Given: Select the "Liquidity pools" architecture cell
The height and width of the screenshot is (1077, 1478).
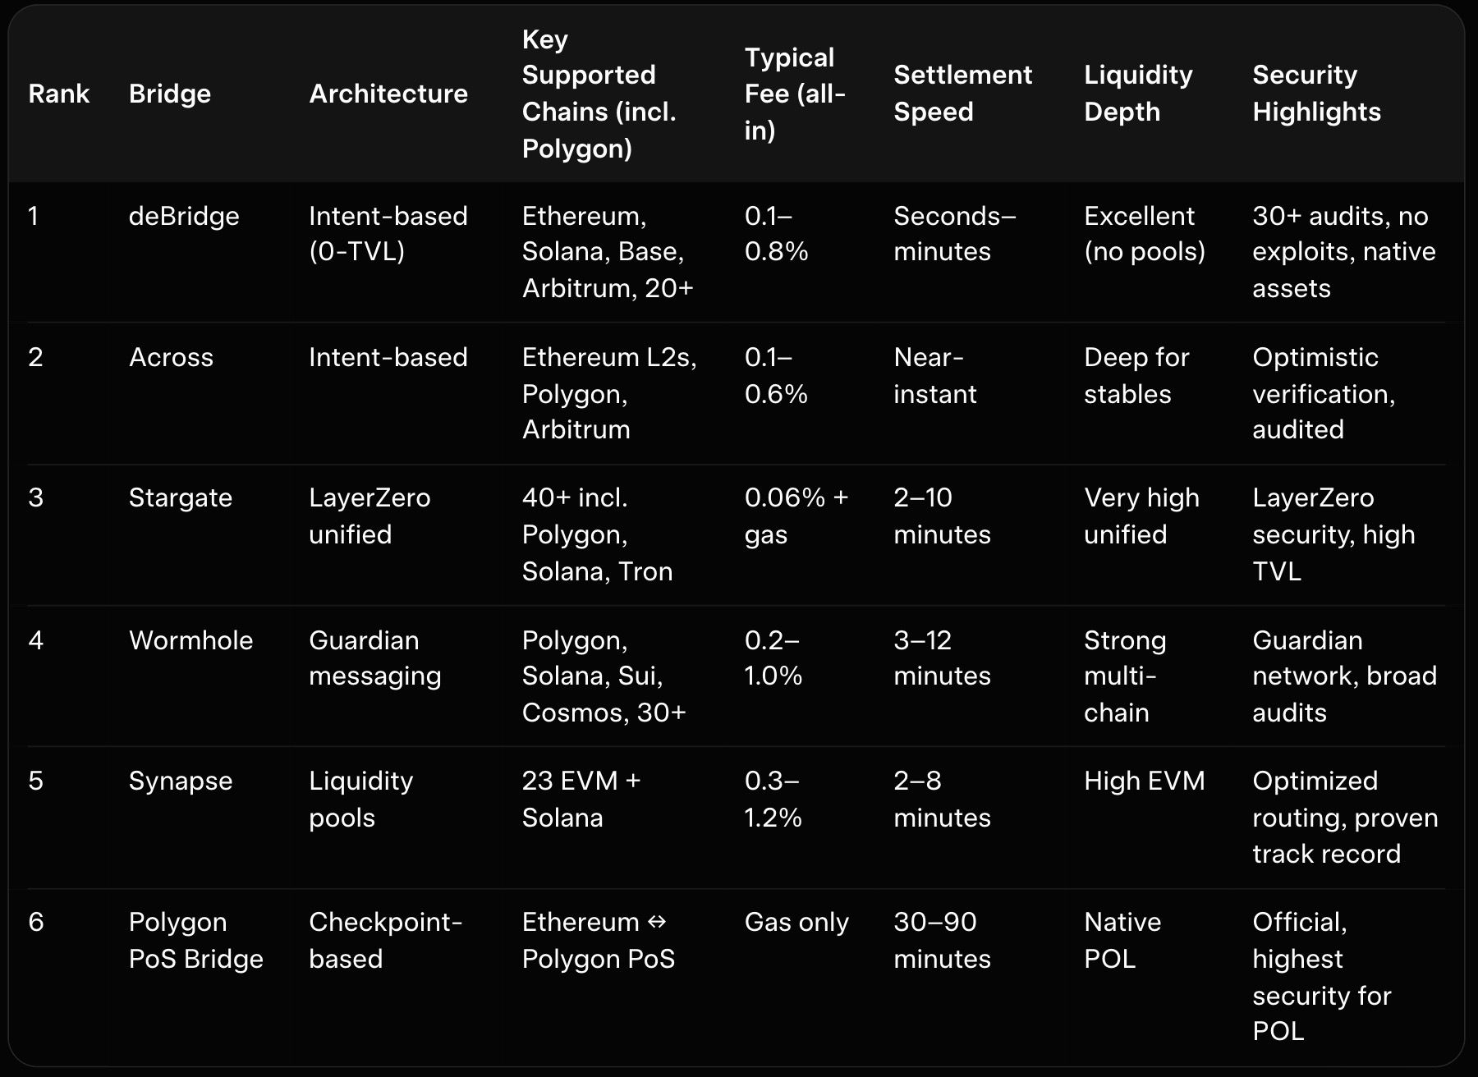Looking at the screenshot, I should click(x=360, y=799).
